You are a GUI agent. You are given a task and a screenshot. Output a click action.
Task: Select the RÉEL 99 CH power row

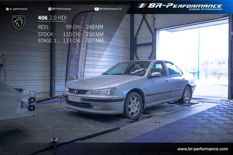(x=71, y=27)
